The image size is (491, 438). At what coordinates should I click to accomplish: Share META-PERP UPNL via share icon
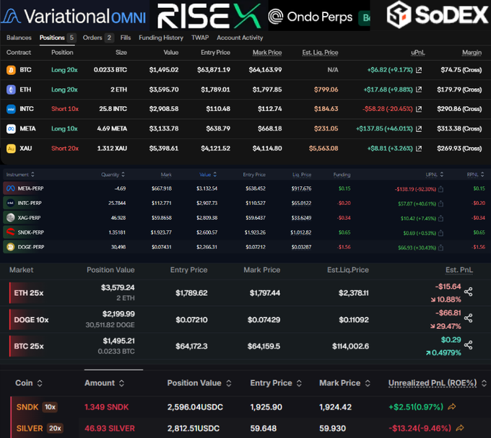(440, 189)
